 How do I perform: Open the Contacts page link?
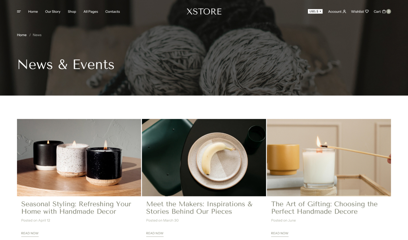tap(112, 12)
